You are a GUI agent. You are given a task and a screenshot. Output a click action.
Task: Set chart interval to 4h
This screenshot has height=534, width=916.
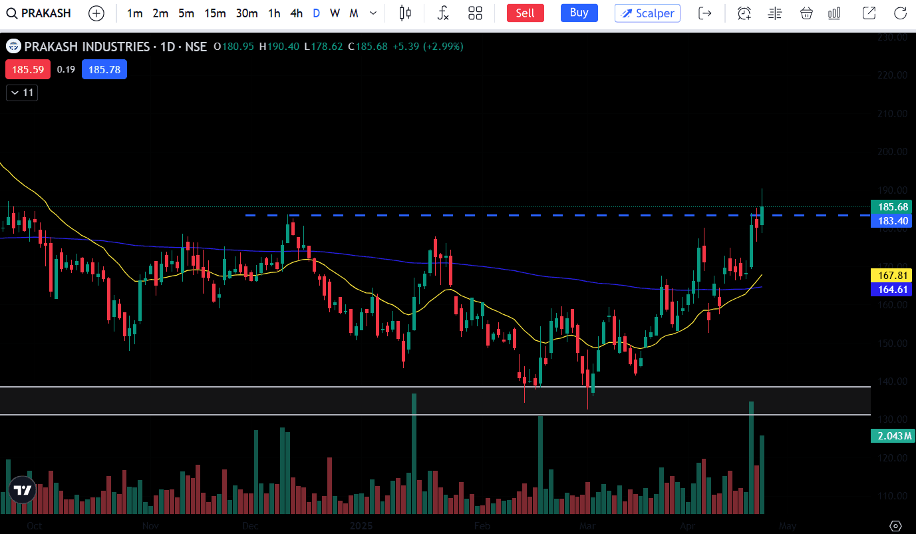(296, 13)
